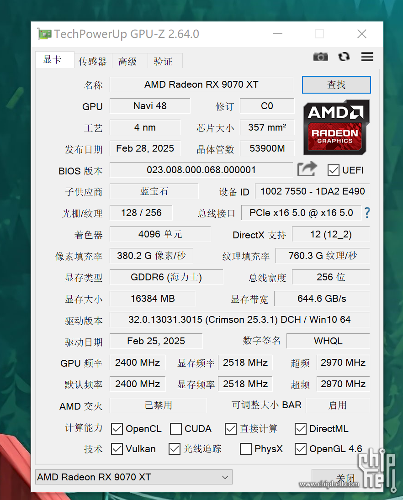The width and height of the screenshot is (403, 500).
Task: Click 2518 MHz in the GPU 频率 row
Action: point(245,363)
